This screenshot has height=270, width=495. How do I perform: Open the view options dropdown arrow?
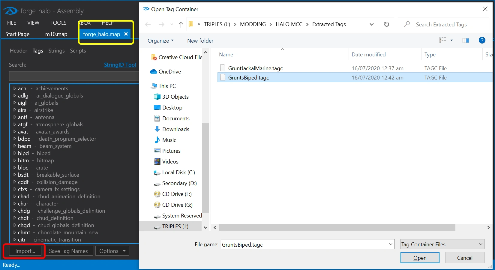click(451, 40)
